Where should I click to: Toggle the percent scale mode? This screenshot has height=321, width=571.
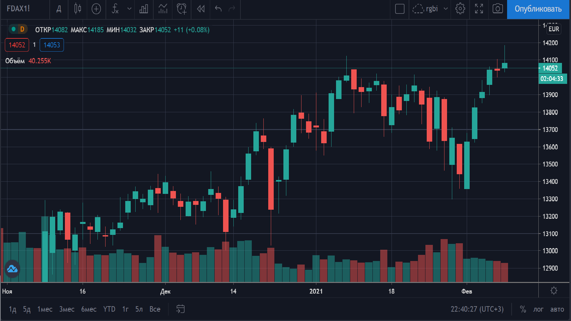coord(523,309)
